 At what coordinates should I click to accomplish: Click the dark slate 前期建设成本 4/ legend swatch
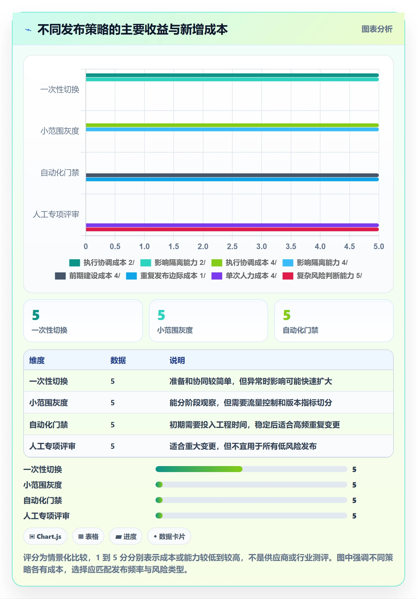60,276
